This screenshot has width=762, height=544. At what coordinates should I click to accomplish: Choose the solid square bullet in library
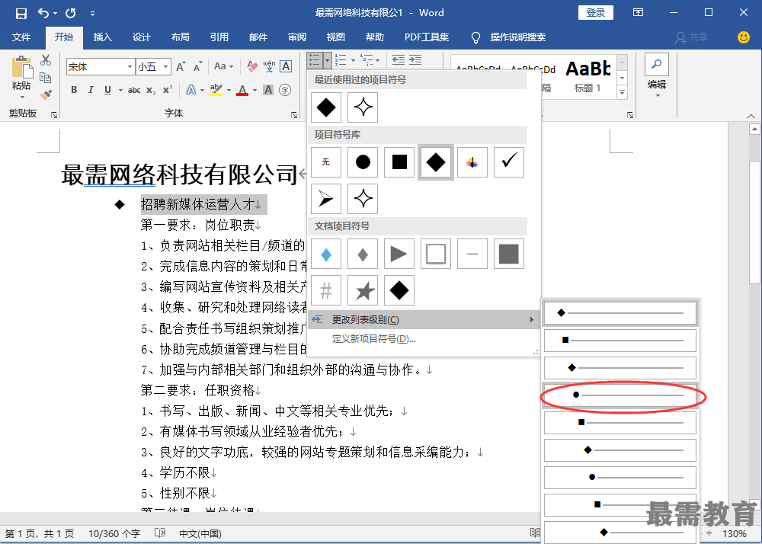pyautogui.click(x=399, y=162)
